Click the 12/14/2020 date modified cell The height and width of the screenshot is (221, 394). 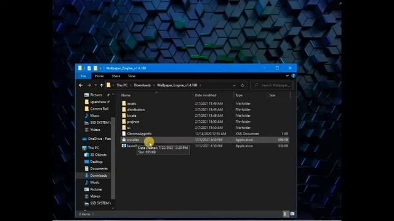211,134
